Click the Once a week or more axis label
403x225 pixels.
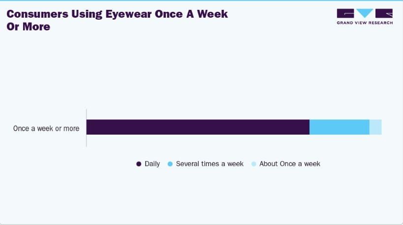[46, 129]
